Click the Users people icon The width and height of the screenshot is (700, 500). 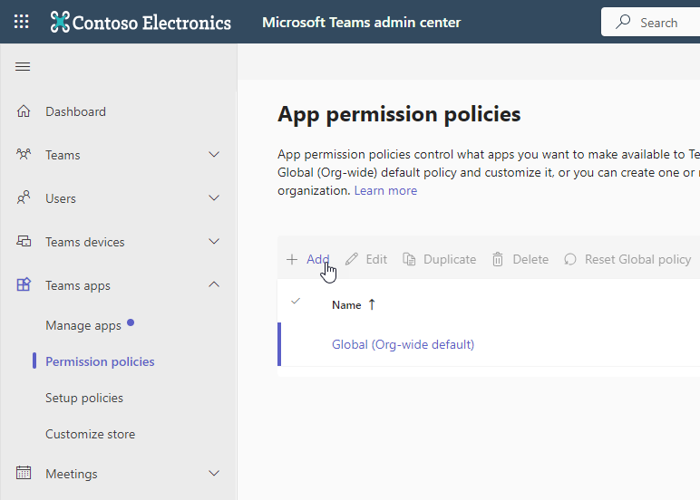(x=24, y=198)
